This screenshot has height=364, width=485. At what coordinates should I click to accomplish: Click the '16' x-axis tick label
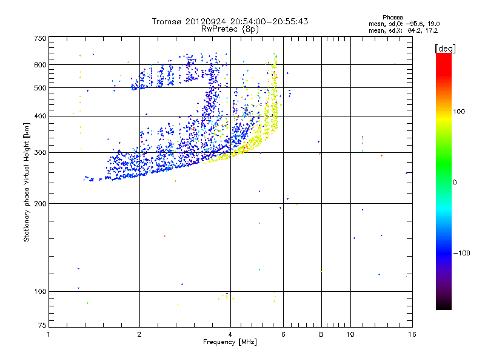(412, 334)
